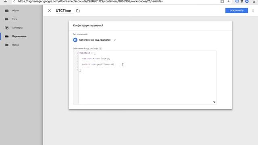
Task: Click the Конфигурация переменной heading
Action: coord(88,25)
